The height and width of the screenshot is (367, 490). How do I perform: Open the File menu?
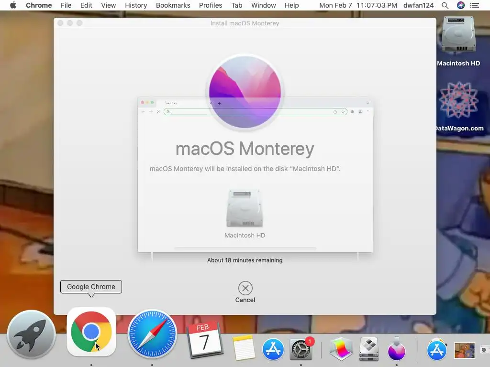click(x=66, y=5)
